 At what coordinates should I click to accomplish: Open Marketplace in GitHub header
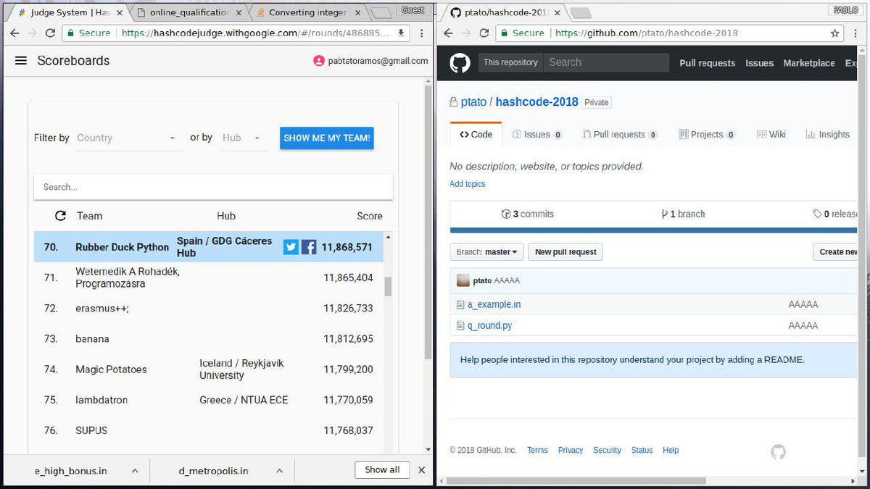(x=809, y=63)
